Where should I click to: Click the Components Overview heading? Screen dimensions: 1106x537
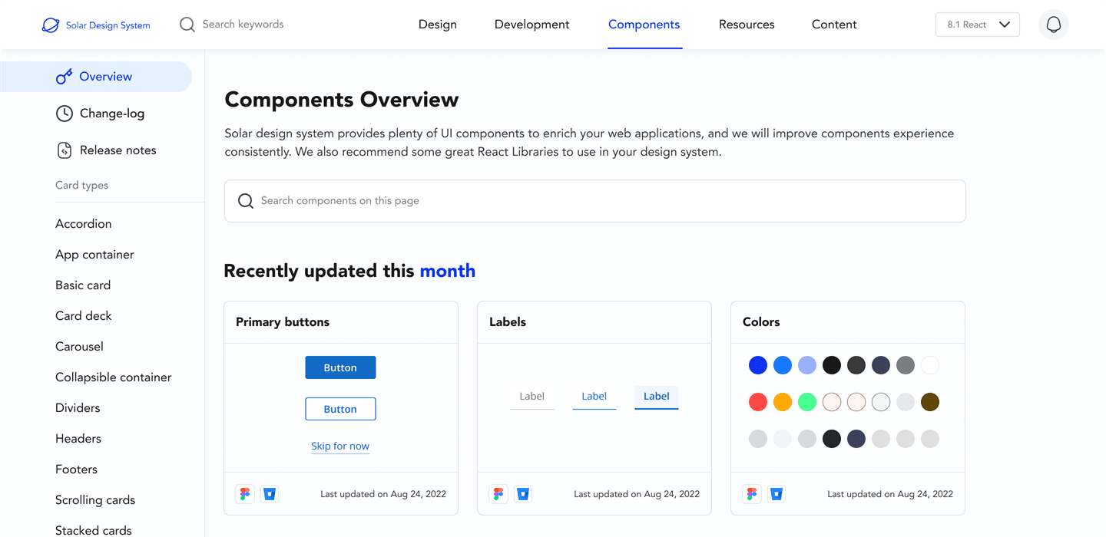(342, 100)
